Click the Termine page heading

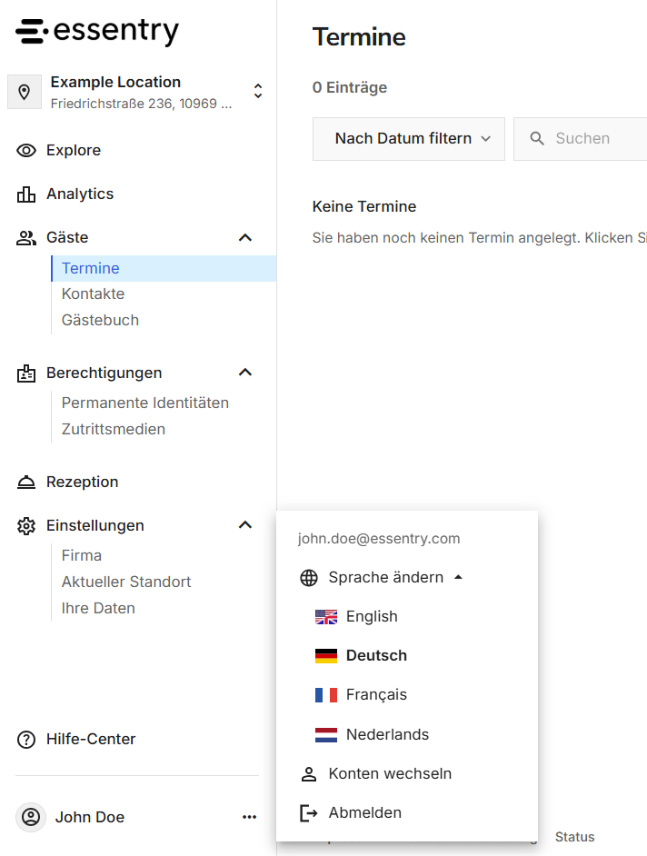[x=359, y=37]
